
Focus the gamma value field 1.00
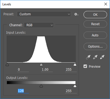click(x=47, y=70)
